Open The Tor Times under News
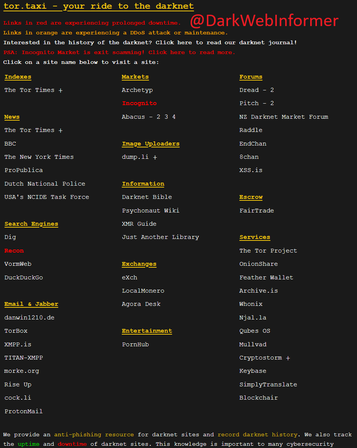The height and width of the screenshot is (448, 357). (x=29, y=130)
